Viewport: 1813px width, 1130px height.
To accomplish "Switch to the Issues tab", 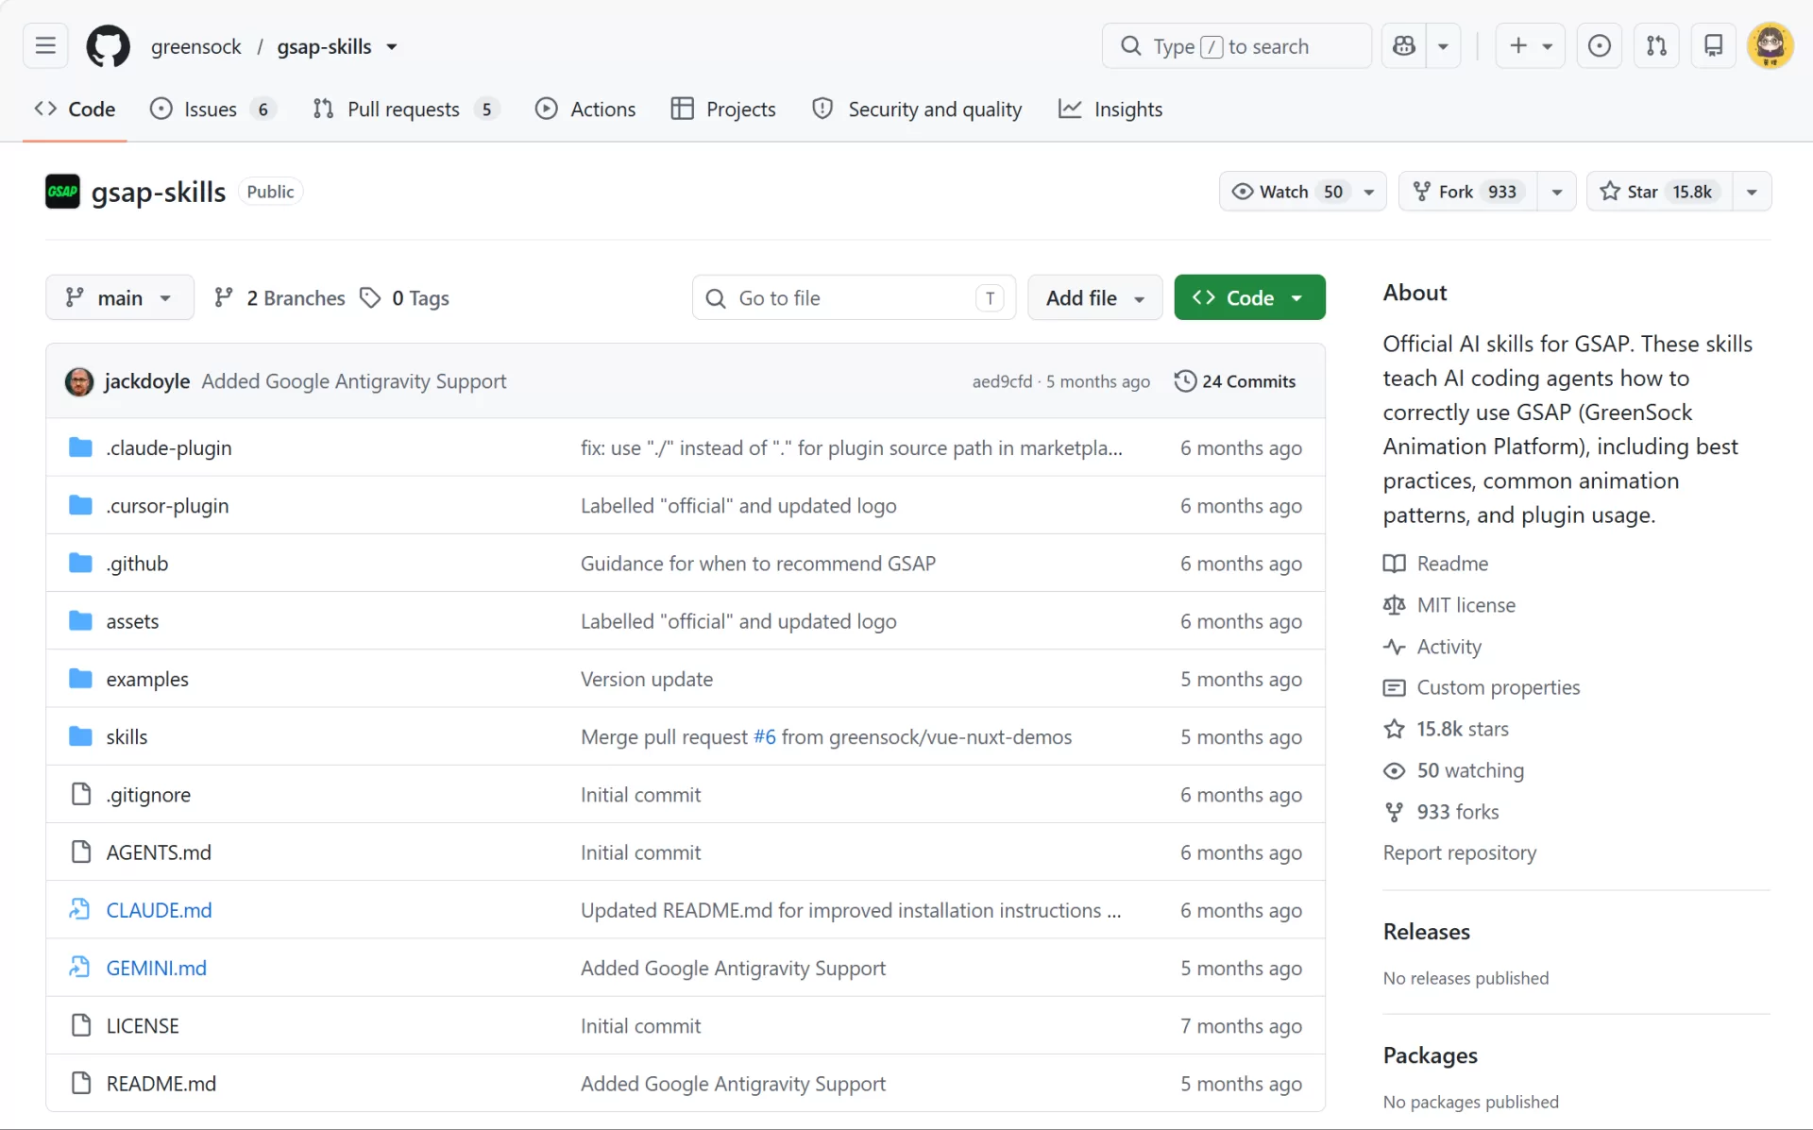I will [212, 110].
